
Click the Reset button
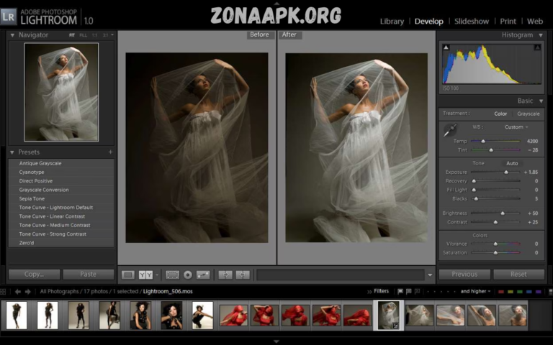tap(518, 275)
